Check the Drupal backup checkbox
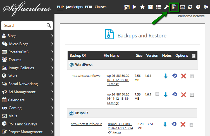Image resolution: width=210 pixels, height=136 pixels. coord(191,125)
